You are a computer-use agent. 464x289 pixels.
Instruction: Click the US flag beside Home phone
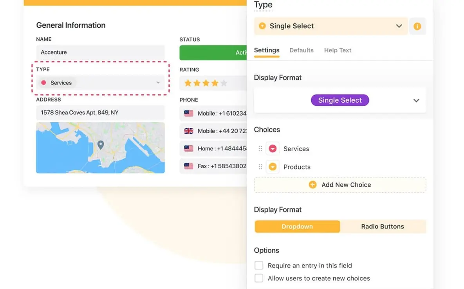189,148
